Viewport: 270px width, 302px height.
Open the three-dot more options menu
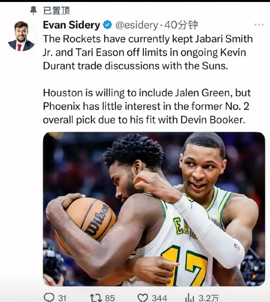tap(259, 25)
